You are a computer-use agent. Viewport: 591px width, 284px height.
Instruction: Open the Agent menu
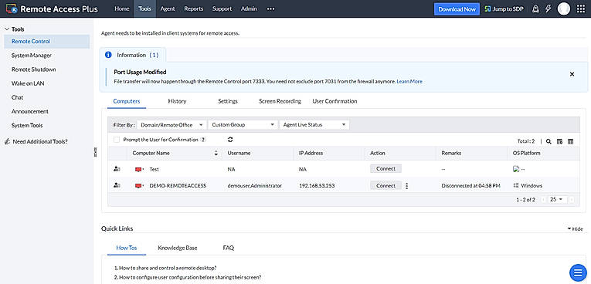[168, 8]
